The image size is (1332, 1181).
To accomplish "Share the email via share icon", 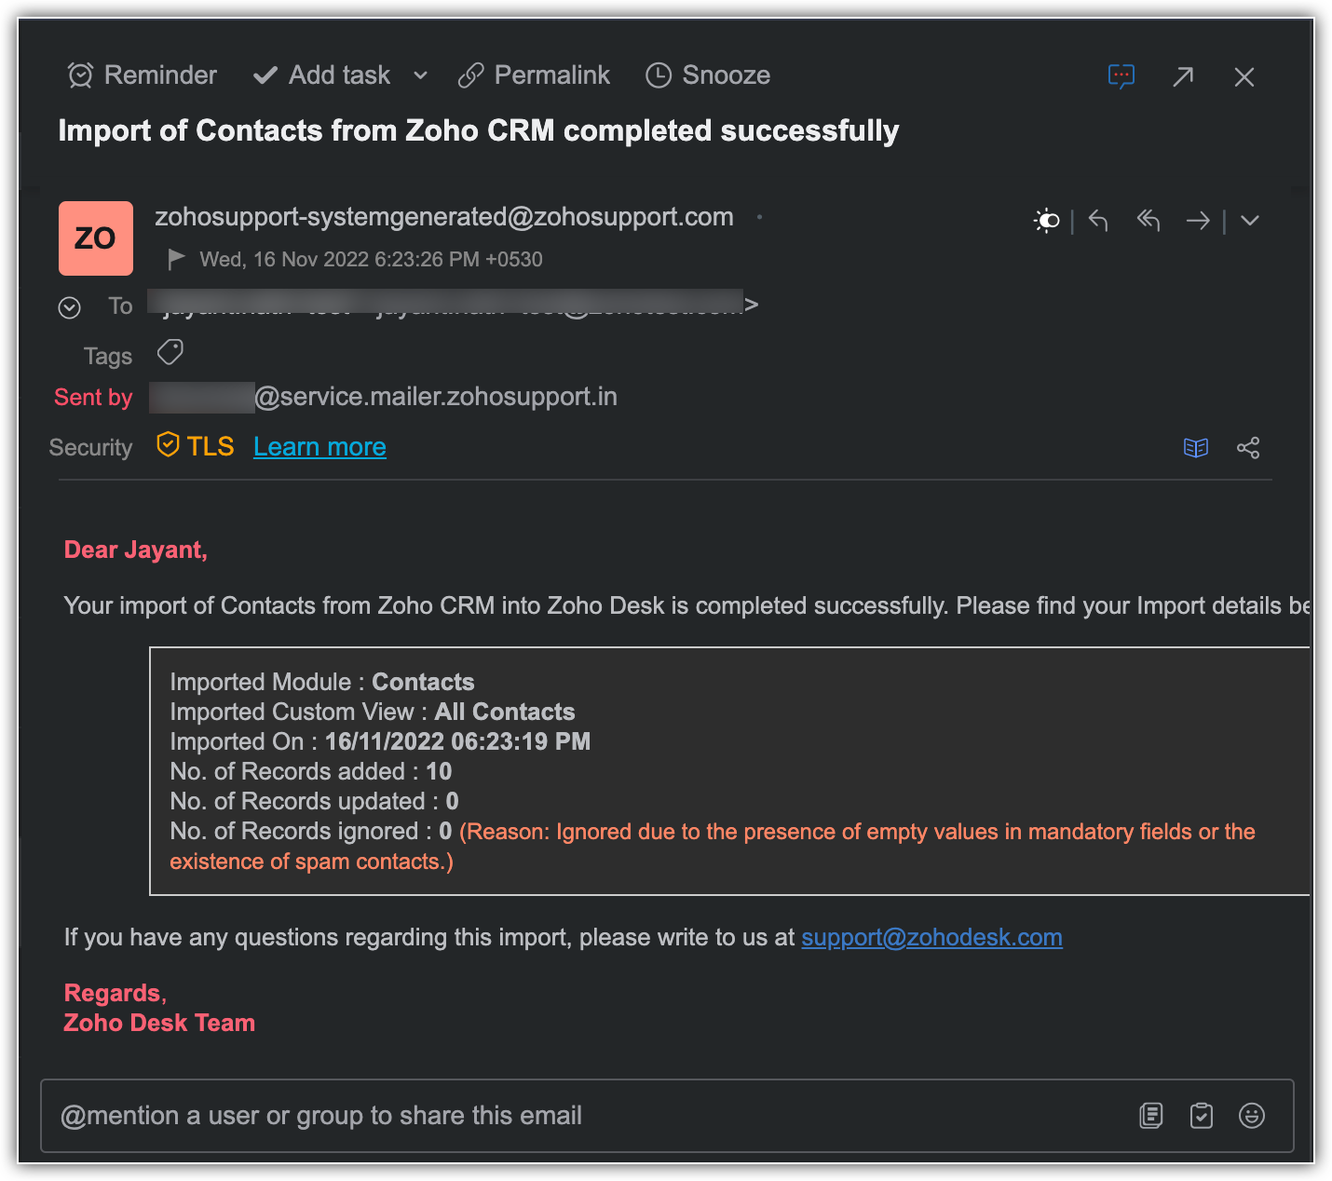I will pos(1248,448).
